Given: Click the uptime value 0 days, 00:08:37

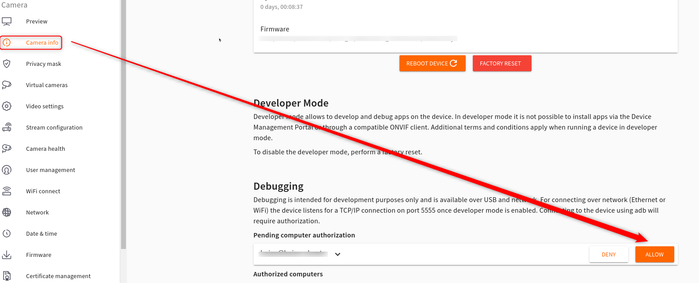Looking at the screenshot, I should 281,7.
